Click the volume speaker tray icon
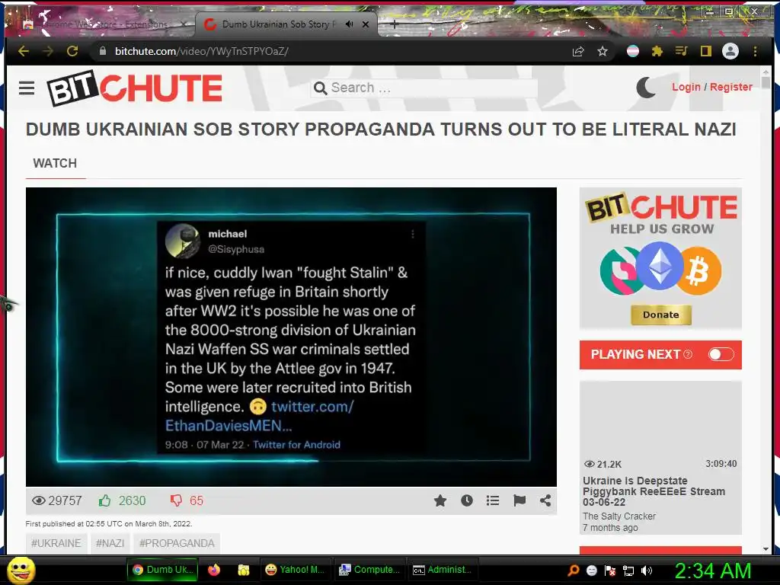780x585 pixels. (647, 571)
